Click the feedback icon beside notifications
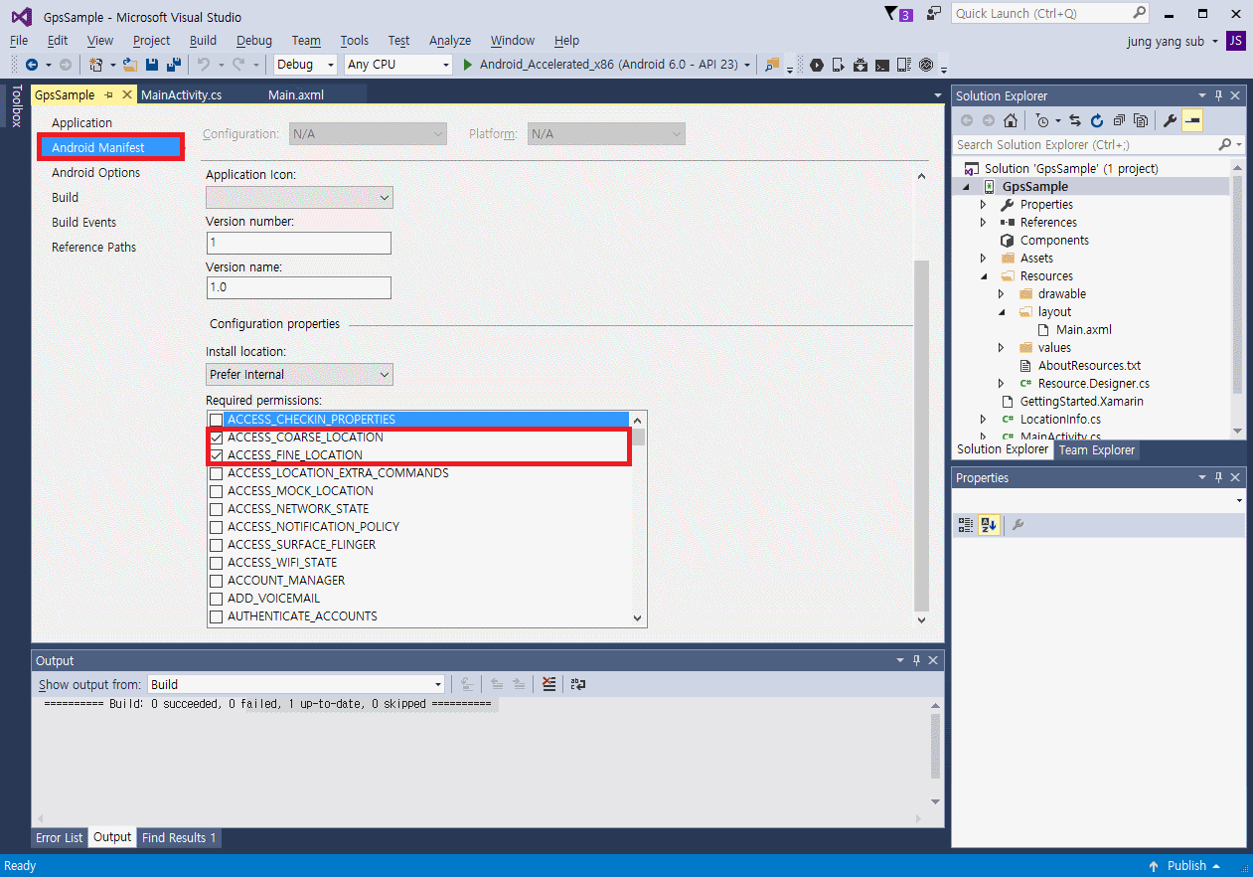 [934, 13]
